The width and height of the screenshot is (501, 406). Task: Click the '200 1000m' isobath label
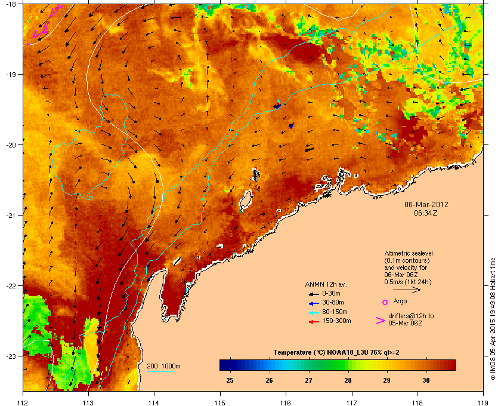click(x=163, y=367)
